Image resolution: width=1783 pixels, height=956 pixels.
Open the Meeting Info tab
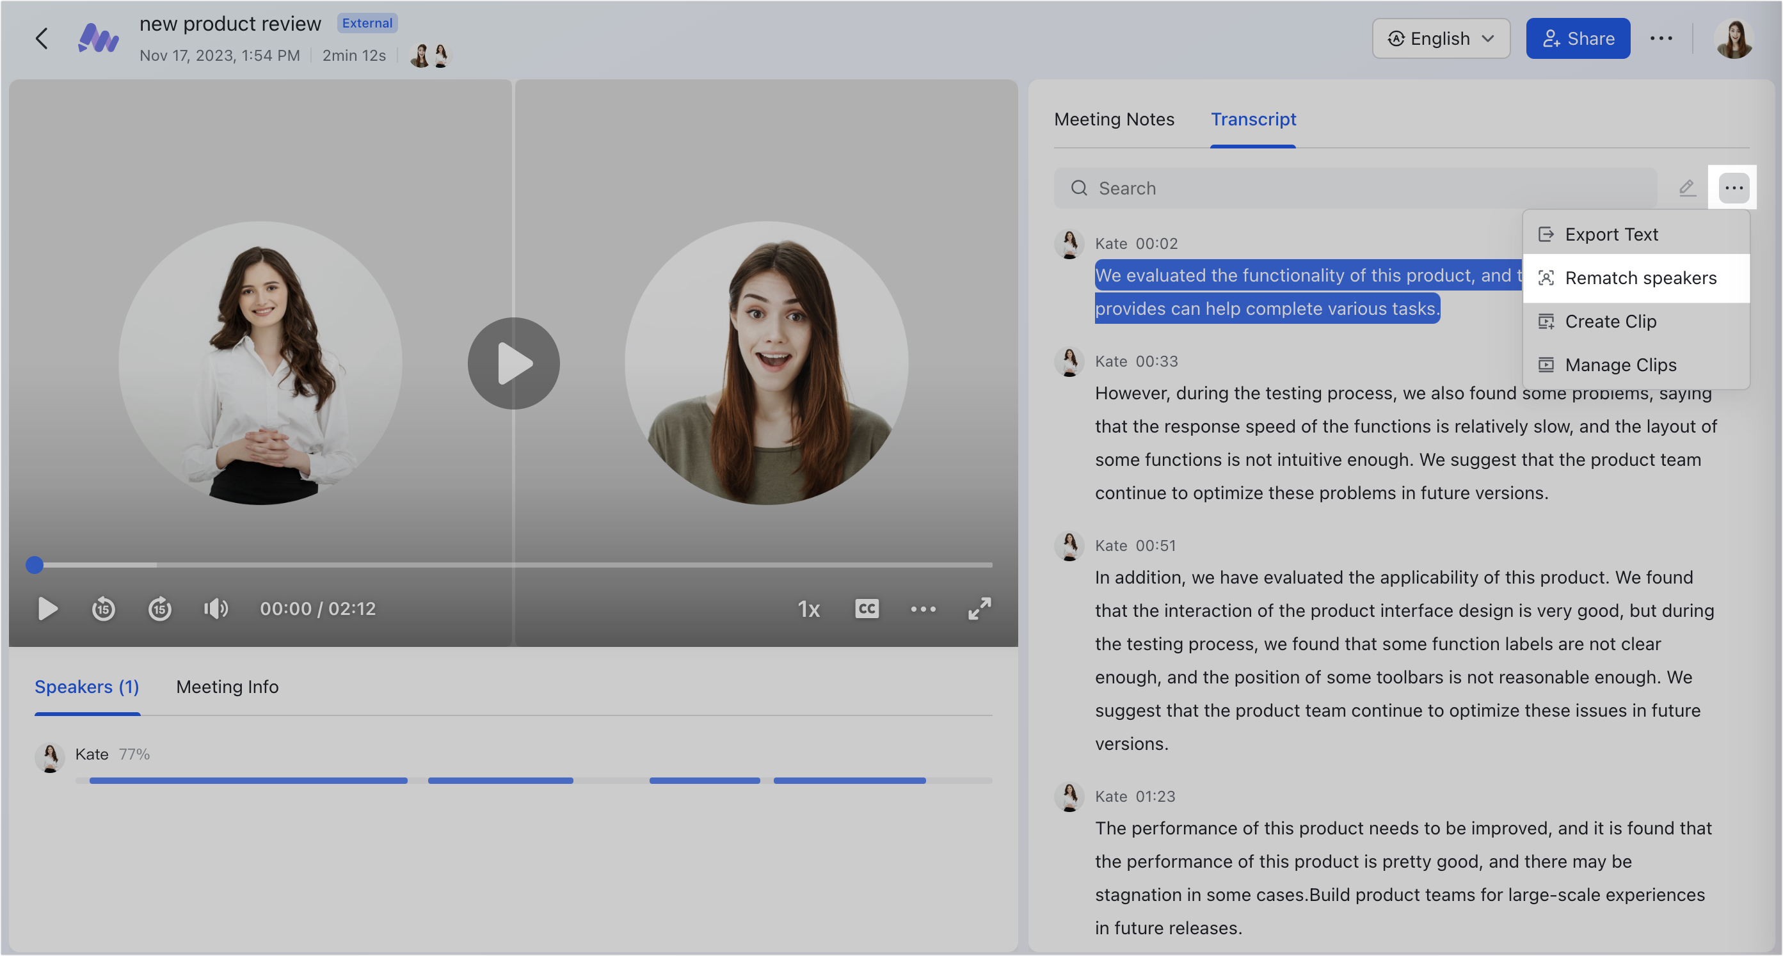(x=227, y=687)
